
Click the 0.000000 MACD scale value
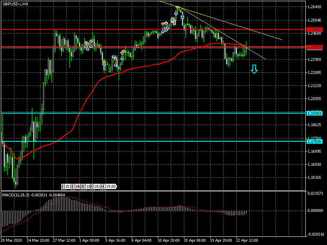(315, 211)
